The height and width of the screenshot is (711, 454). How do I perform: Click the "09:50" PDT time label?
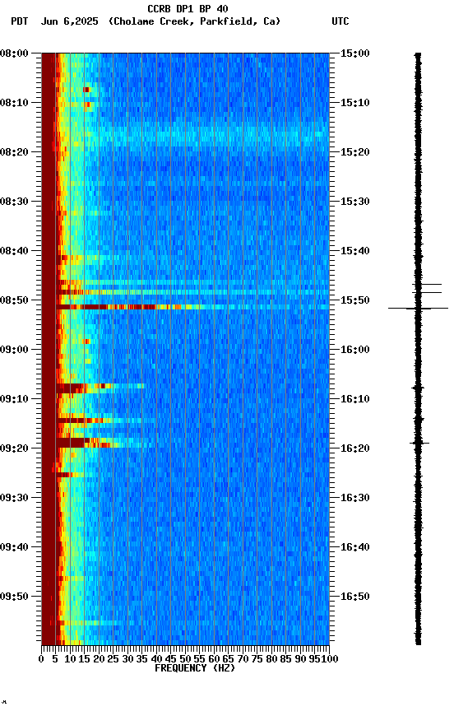coord(14,597)
